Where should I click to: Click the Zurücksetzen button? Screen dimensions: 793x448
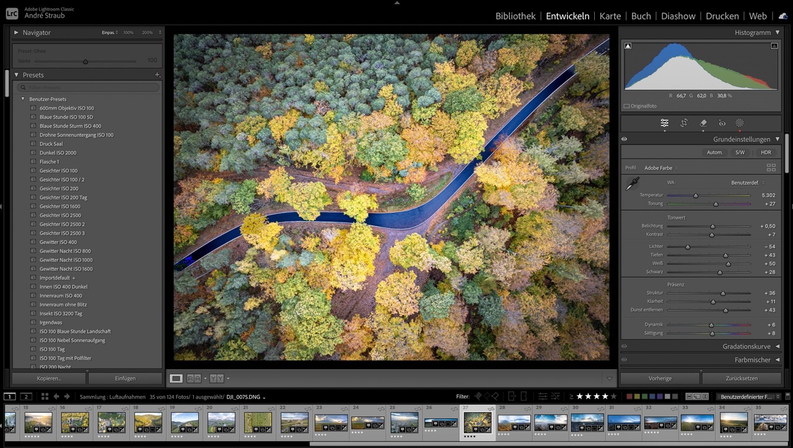[741, 378]
